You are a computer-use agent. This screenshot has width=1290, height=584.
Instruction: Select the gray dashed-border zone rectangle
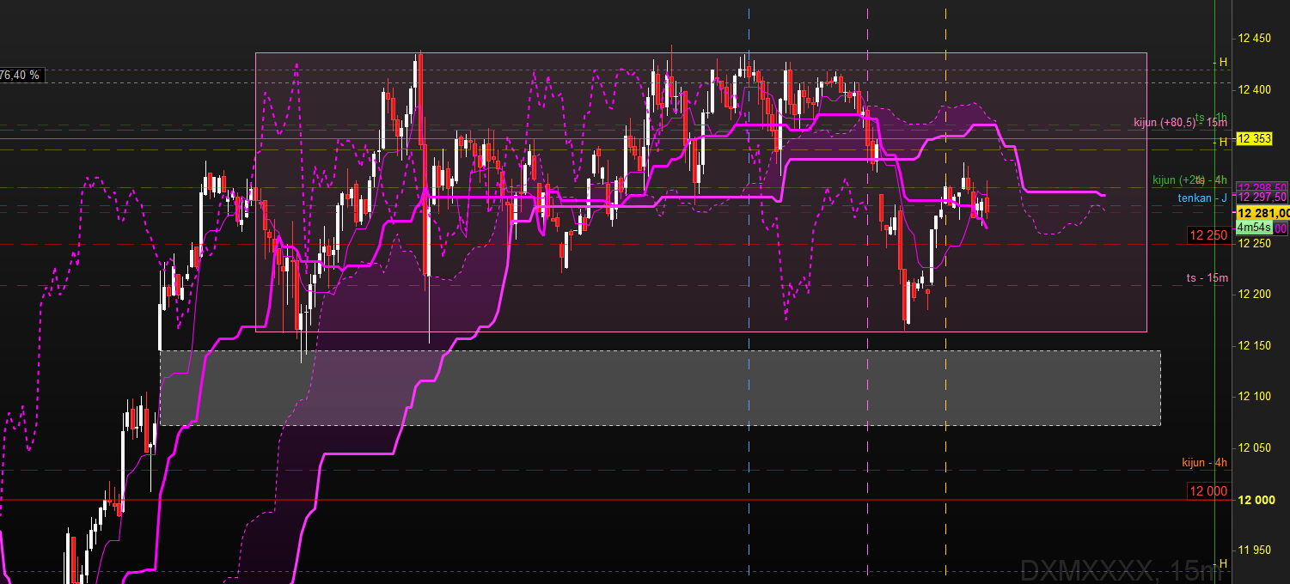pos(660,387)
